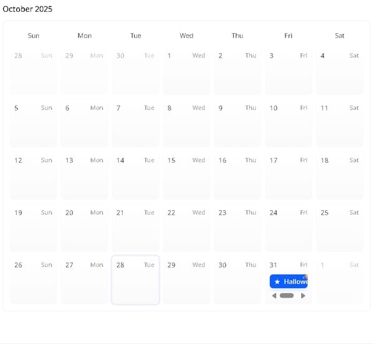Select the day 13 Monday cell
374x345 pixels.
coord(84,175)
